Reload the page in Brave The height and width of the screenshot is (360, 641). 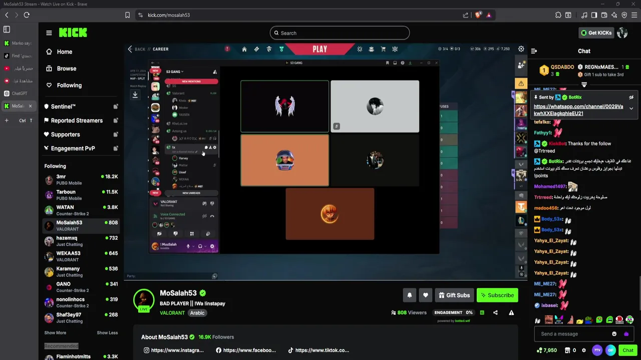(x=27, y=15)
